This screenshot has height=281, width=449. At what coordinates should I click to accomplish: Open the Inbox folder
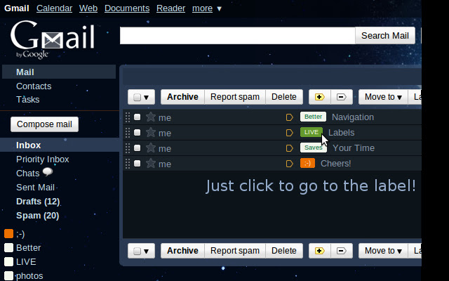[x=28, y=145]
